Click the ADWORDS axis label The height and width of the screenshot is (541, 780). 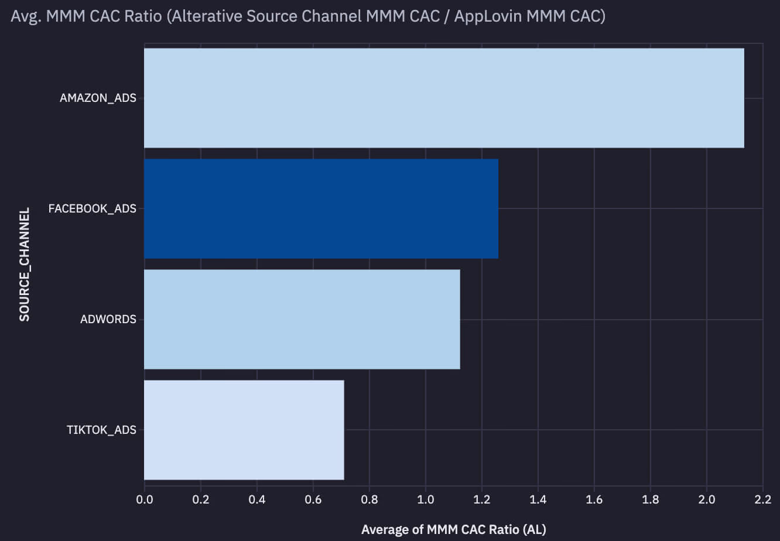pos(108,319)
